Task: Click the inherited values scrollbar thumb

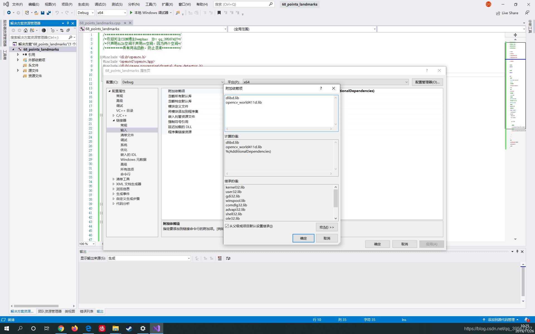Action: click(x=335, y=198)
